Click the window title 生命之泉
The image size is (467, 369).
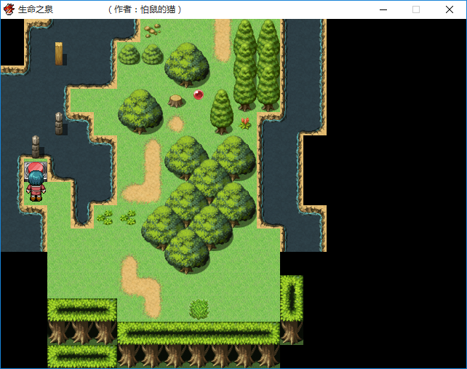coord(36,9)
